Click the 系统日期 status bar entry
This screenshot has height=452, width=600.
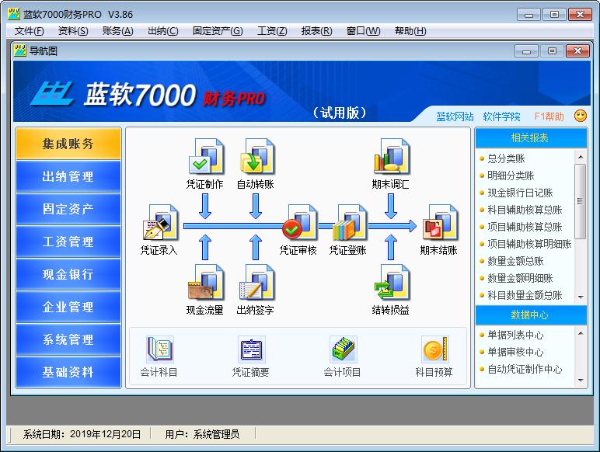pos(82,434)
